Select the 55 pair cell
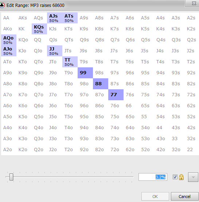The image size is (199, 202). [147, 117]
